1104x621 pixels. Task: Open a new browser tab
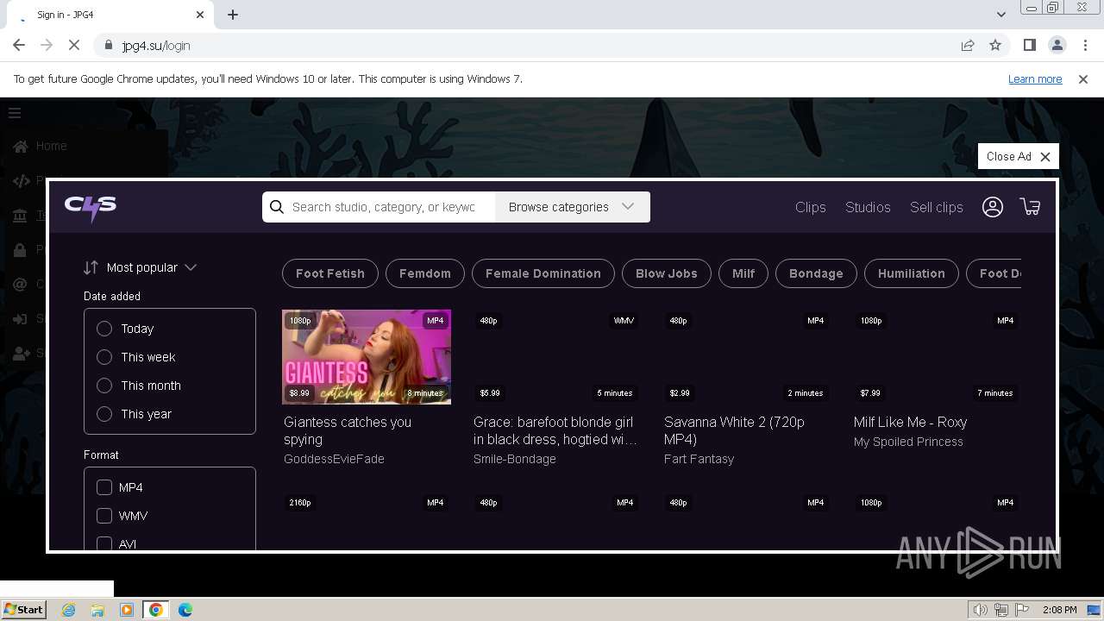[233, 15]
